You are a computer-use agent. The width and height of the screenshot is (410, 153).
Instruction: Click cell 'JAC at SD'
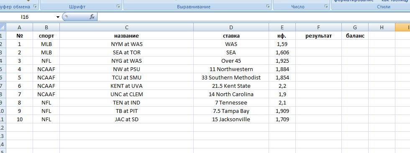tap(126, 119)
